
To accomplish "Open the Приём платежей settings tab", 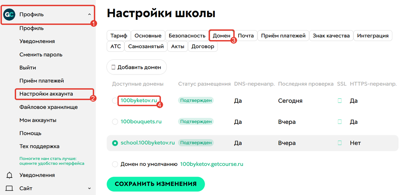I will [x=283, y=36].
